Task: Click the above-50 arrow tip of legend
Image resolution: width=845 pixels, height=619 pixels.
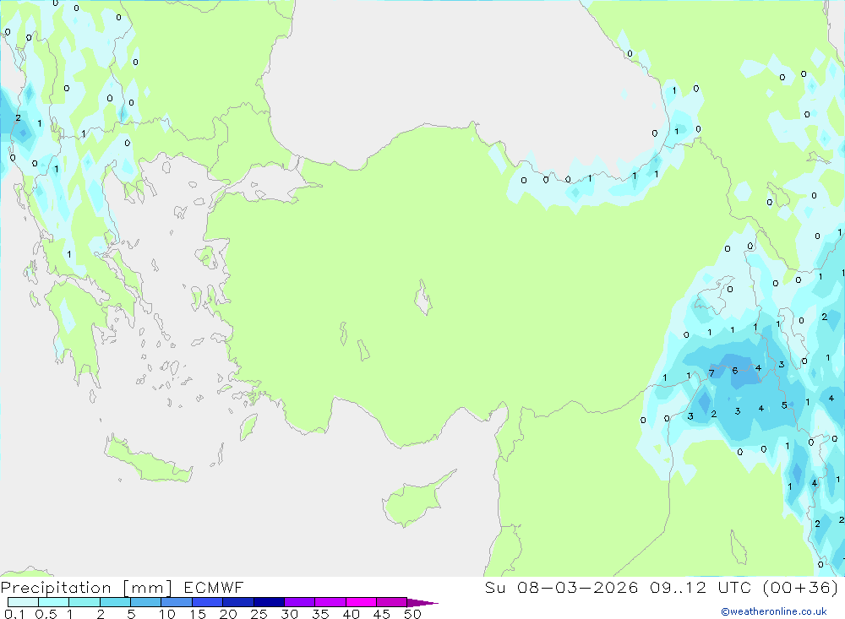Action: [422, 603]
